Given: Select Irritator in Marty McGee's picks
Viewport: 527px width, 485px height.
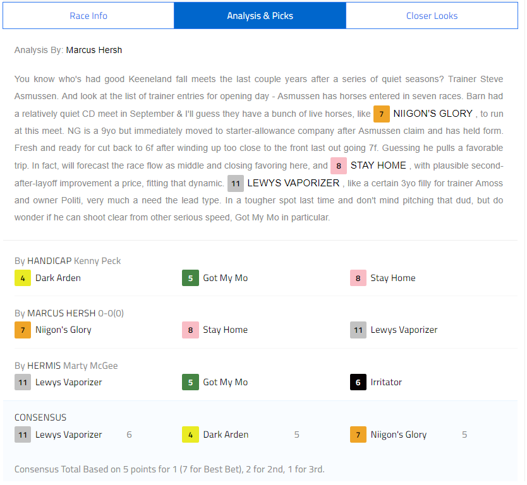Looking at the screenshot, I should click(386, 382).
